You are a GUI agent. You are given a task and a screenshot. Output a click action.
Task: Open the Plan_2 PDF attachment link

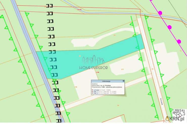pos(96,93)
